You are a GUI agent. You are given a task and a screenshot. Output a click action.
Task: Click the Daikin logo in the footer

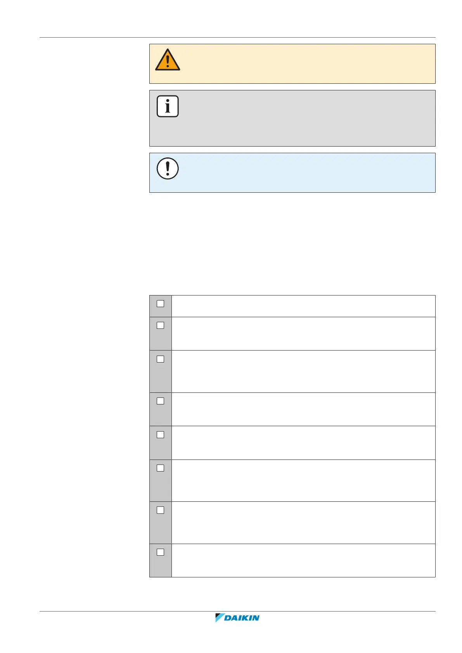pos(237,618)
